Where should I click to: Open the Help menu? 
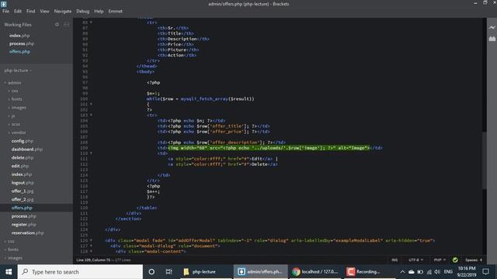click(99, 11)
